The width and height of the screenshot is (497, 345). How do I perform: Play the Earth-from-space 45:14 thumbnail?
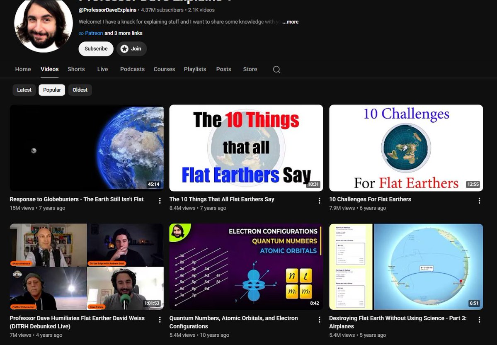point(87,148)
